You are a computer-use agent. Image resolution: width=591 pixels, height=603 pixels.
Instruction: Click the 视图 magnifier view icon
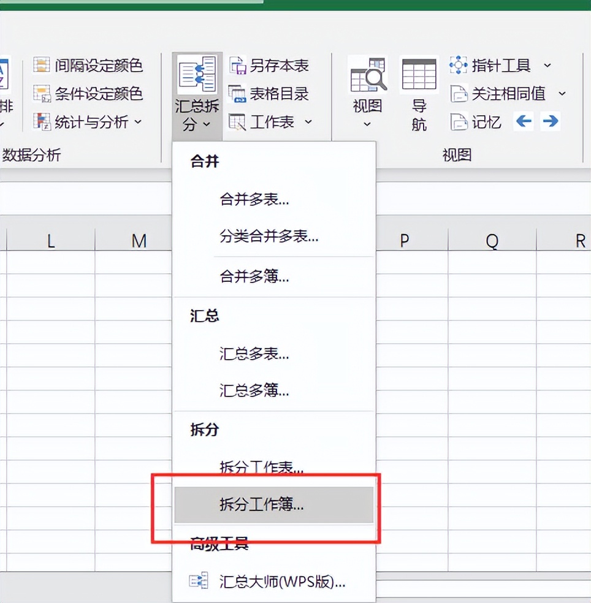coord(367,74)
